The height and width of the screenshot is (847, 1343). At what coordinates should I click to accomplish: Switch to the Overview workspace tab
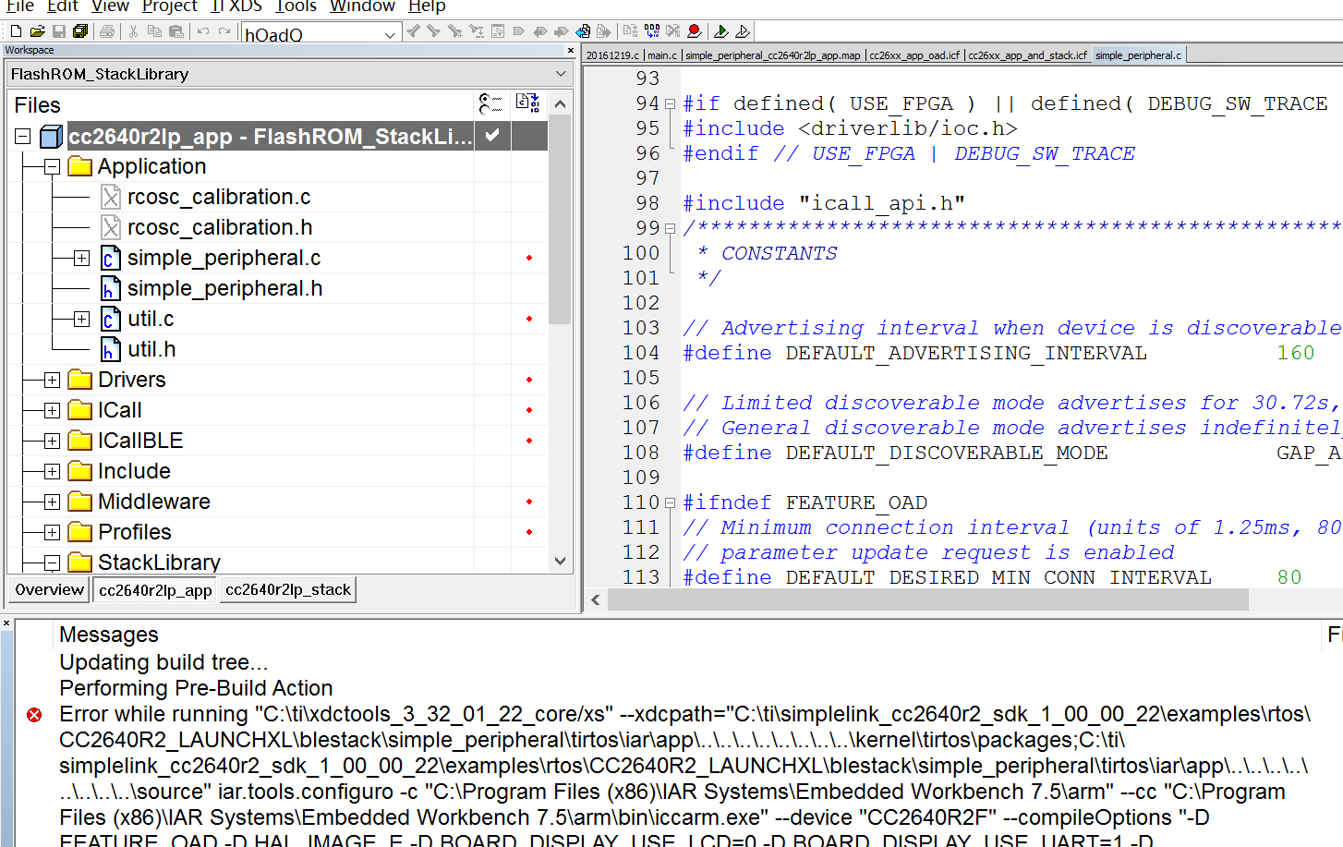point(49,589)
